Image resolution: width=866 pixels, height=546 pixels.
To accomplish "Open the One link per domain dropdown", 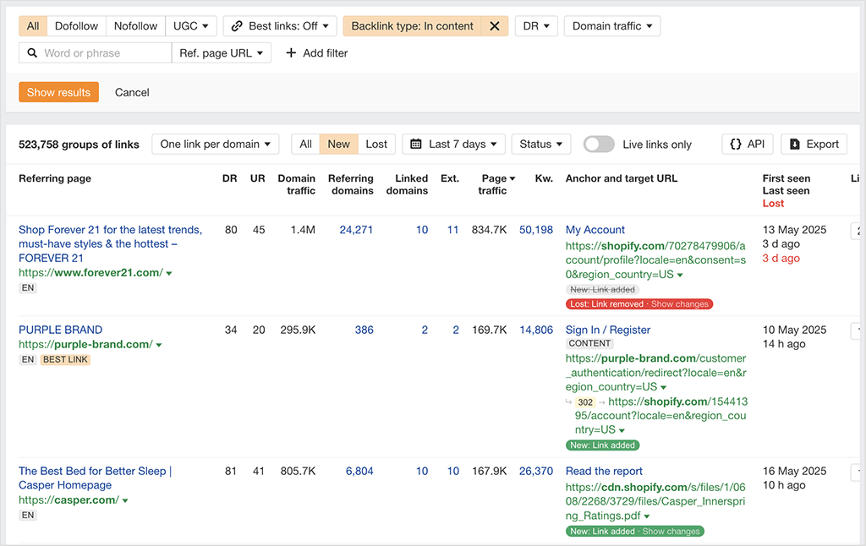I will click(216, 144).
